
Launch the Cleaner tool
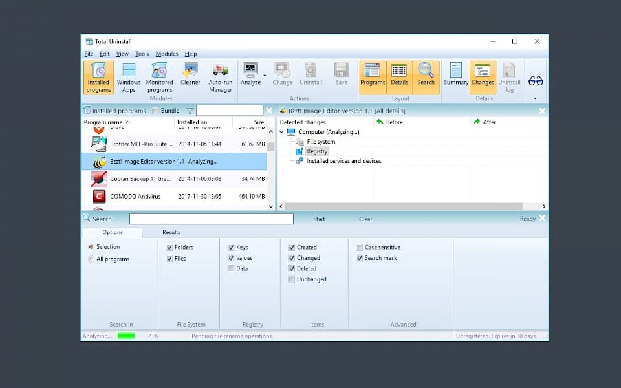coord(190,74)
